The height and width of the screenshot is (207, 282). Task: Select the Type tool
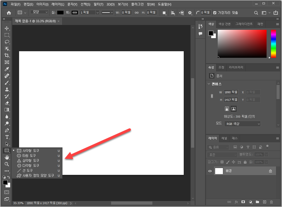[7, 137]
